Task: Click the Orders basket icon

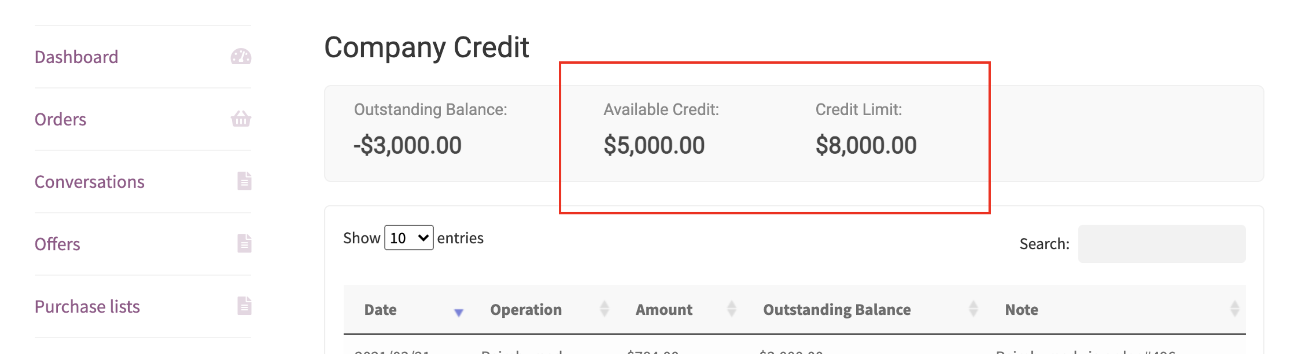Action: (x=241, y=119)
